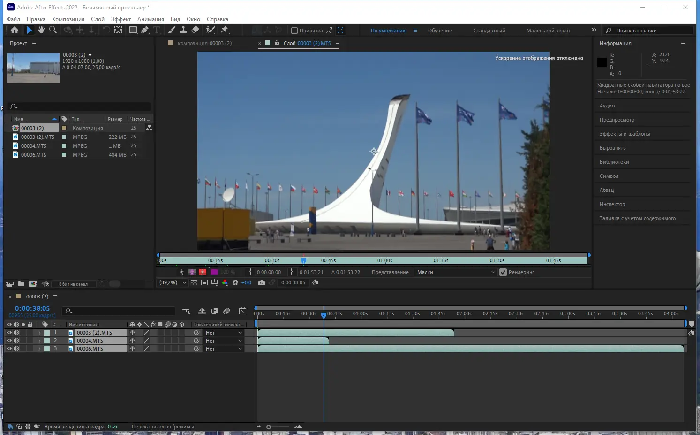Switch to the Обучение workspace
This screenshot has height=435, width=700.
440,31
